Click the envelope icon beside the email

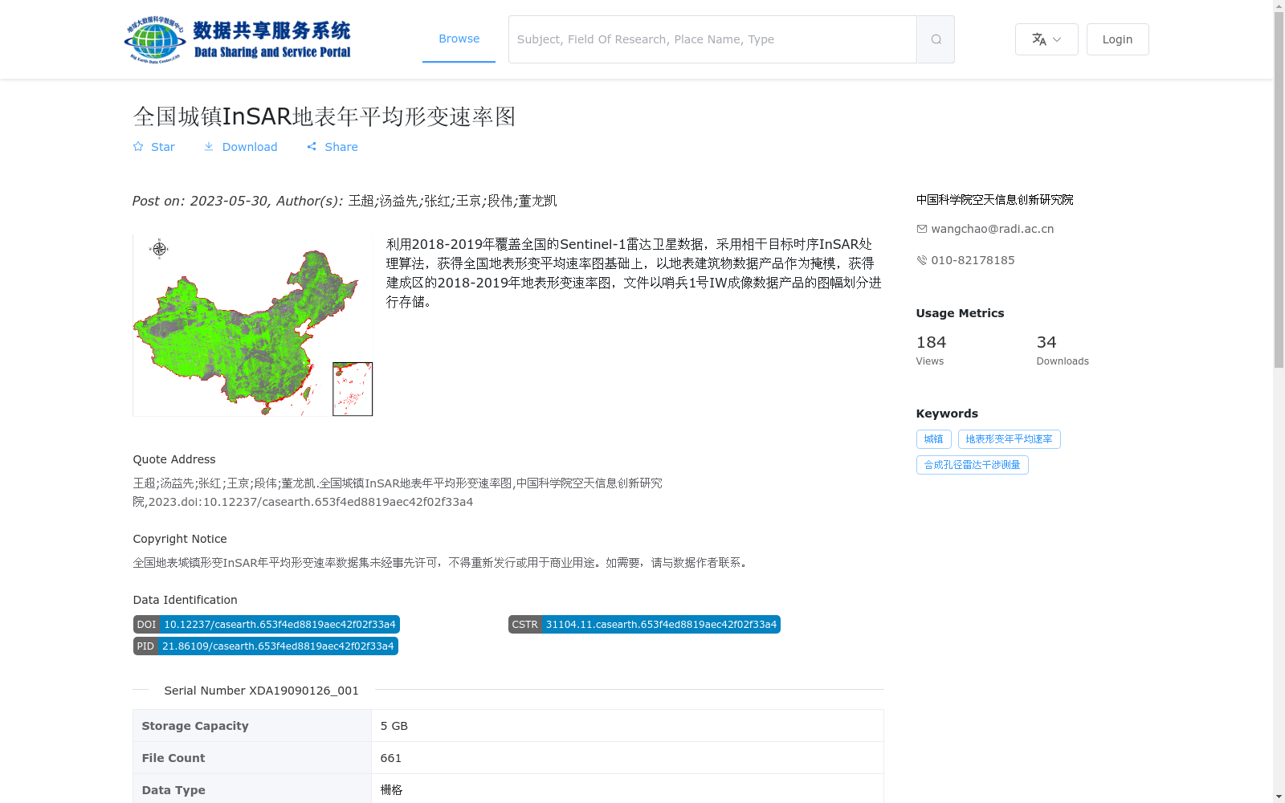pyautogui.click(x=922, y=229)
